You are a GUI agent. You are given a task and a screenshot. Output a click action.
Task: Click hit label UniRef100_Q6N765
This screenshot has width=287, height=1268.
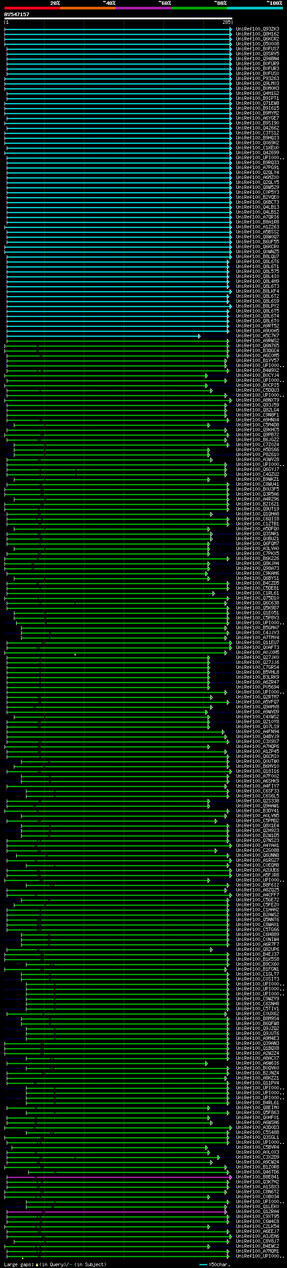pos(257,345)
